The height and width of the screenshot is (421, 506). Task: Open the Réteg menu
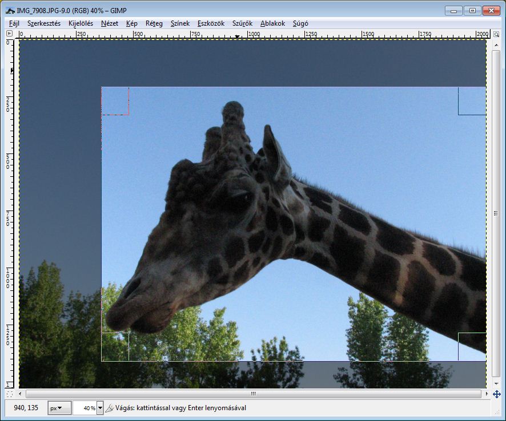point(154,23)
